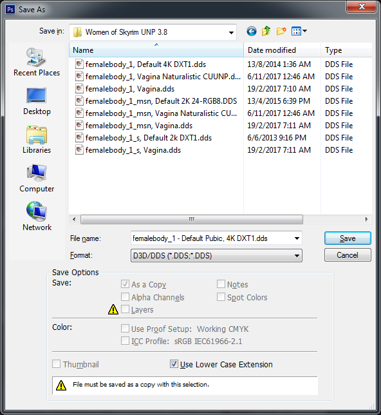The height and width of the screenshot is (415, 381).
Task: Click file icon of Default 2K 24-RGB8.DDS
Action: (x=79, y=101)
